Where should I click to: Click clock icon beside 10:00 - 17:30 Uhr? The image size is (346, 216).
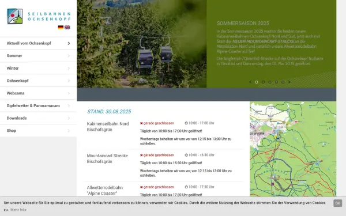(x=186, y=187)
